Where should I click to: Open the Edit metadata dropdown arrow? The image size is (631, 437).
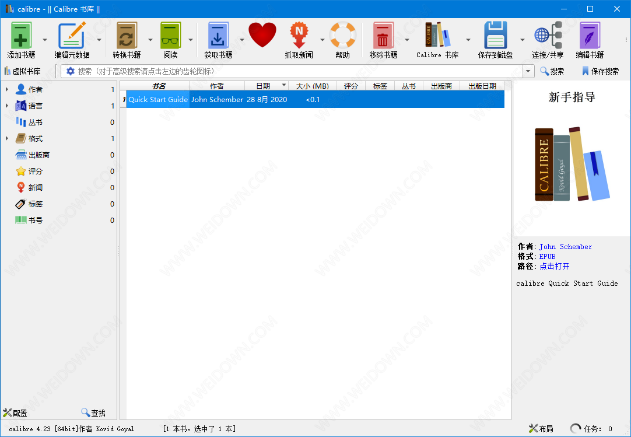99,40
